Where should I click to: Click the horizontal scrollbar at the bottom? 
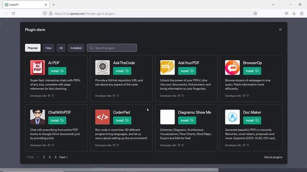click(x=109, y=170)
